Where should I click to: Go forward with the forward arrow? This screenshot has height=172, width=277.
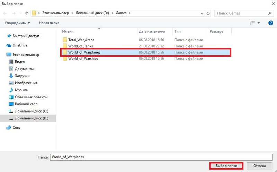14,13
